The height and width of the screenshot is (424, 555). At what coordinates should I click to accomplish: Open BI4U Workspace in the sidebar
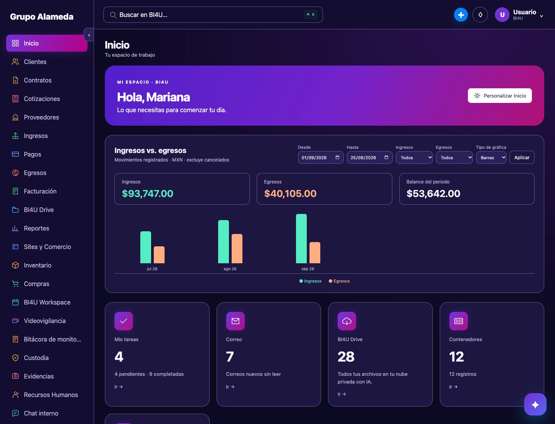[47, 302]
